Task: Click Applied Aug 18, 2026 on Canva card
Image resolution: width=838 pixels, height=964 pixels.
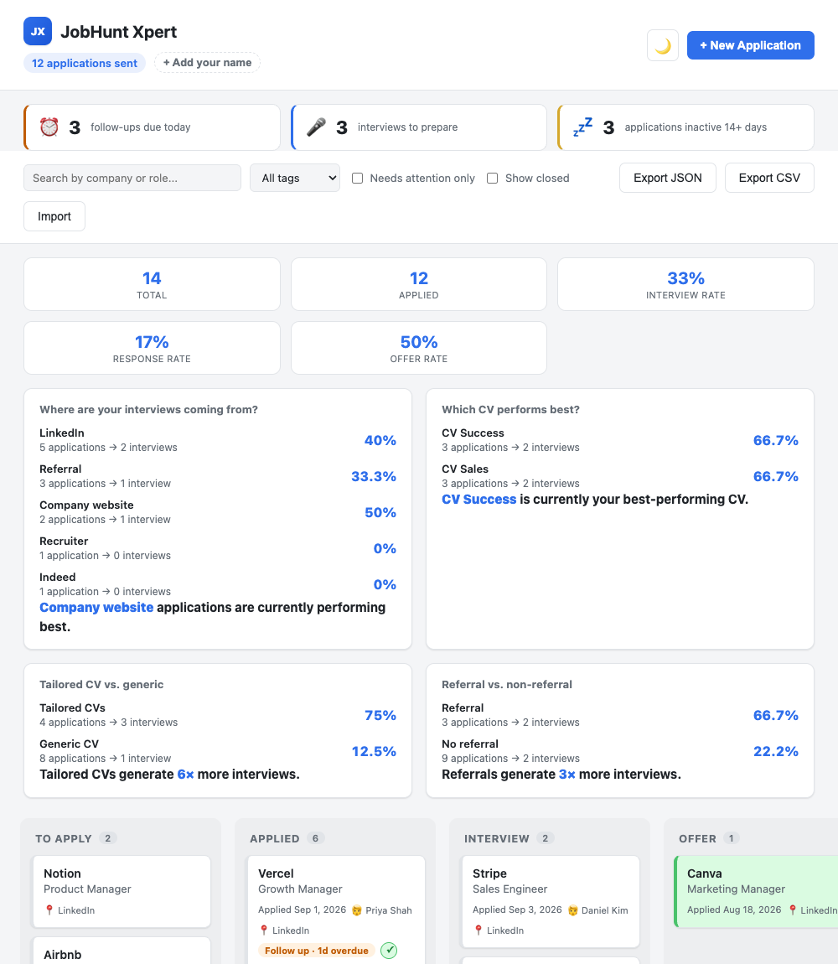Action: (734, 910)
